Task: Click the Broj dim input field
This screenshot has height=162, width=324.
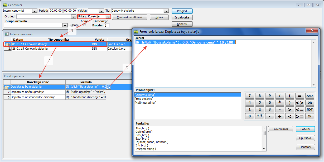Action: click(x=107, y=26)
